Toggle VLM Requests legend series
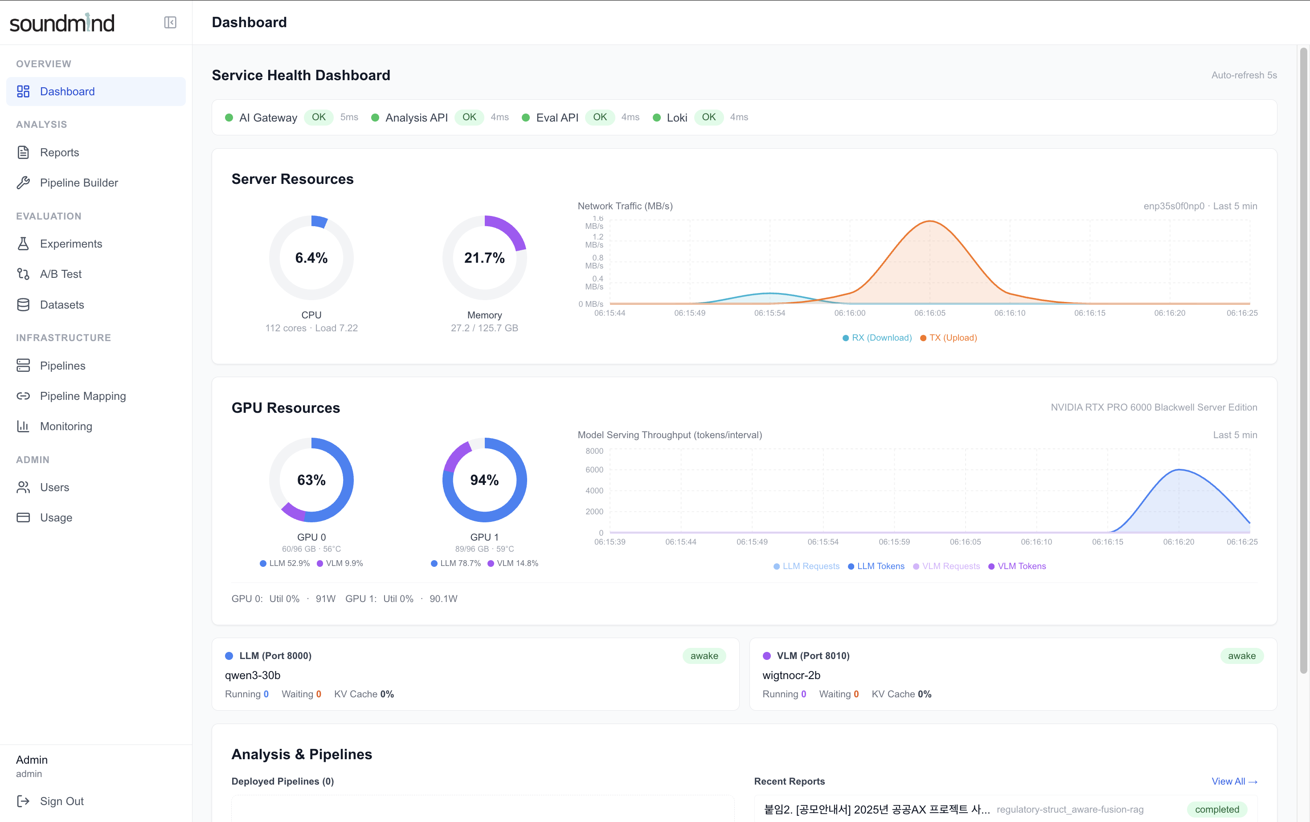Viewport: 1310px width, 822px height. [946, 566]
